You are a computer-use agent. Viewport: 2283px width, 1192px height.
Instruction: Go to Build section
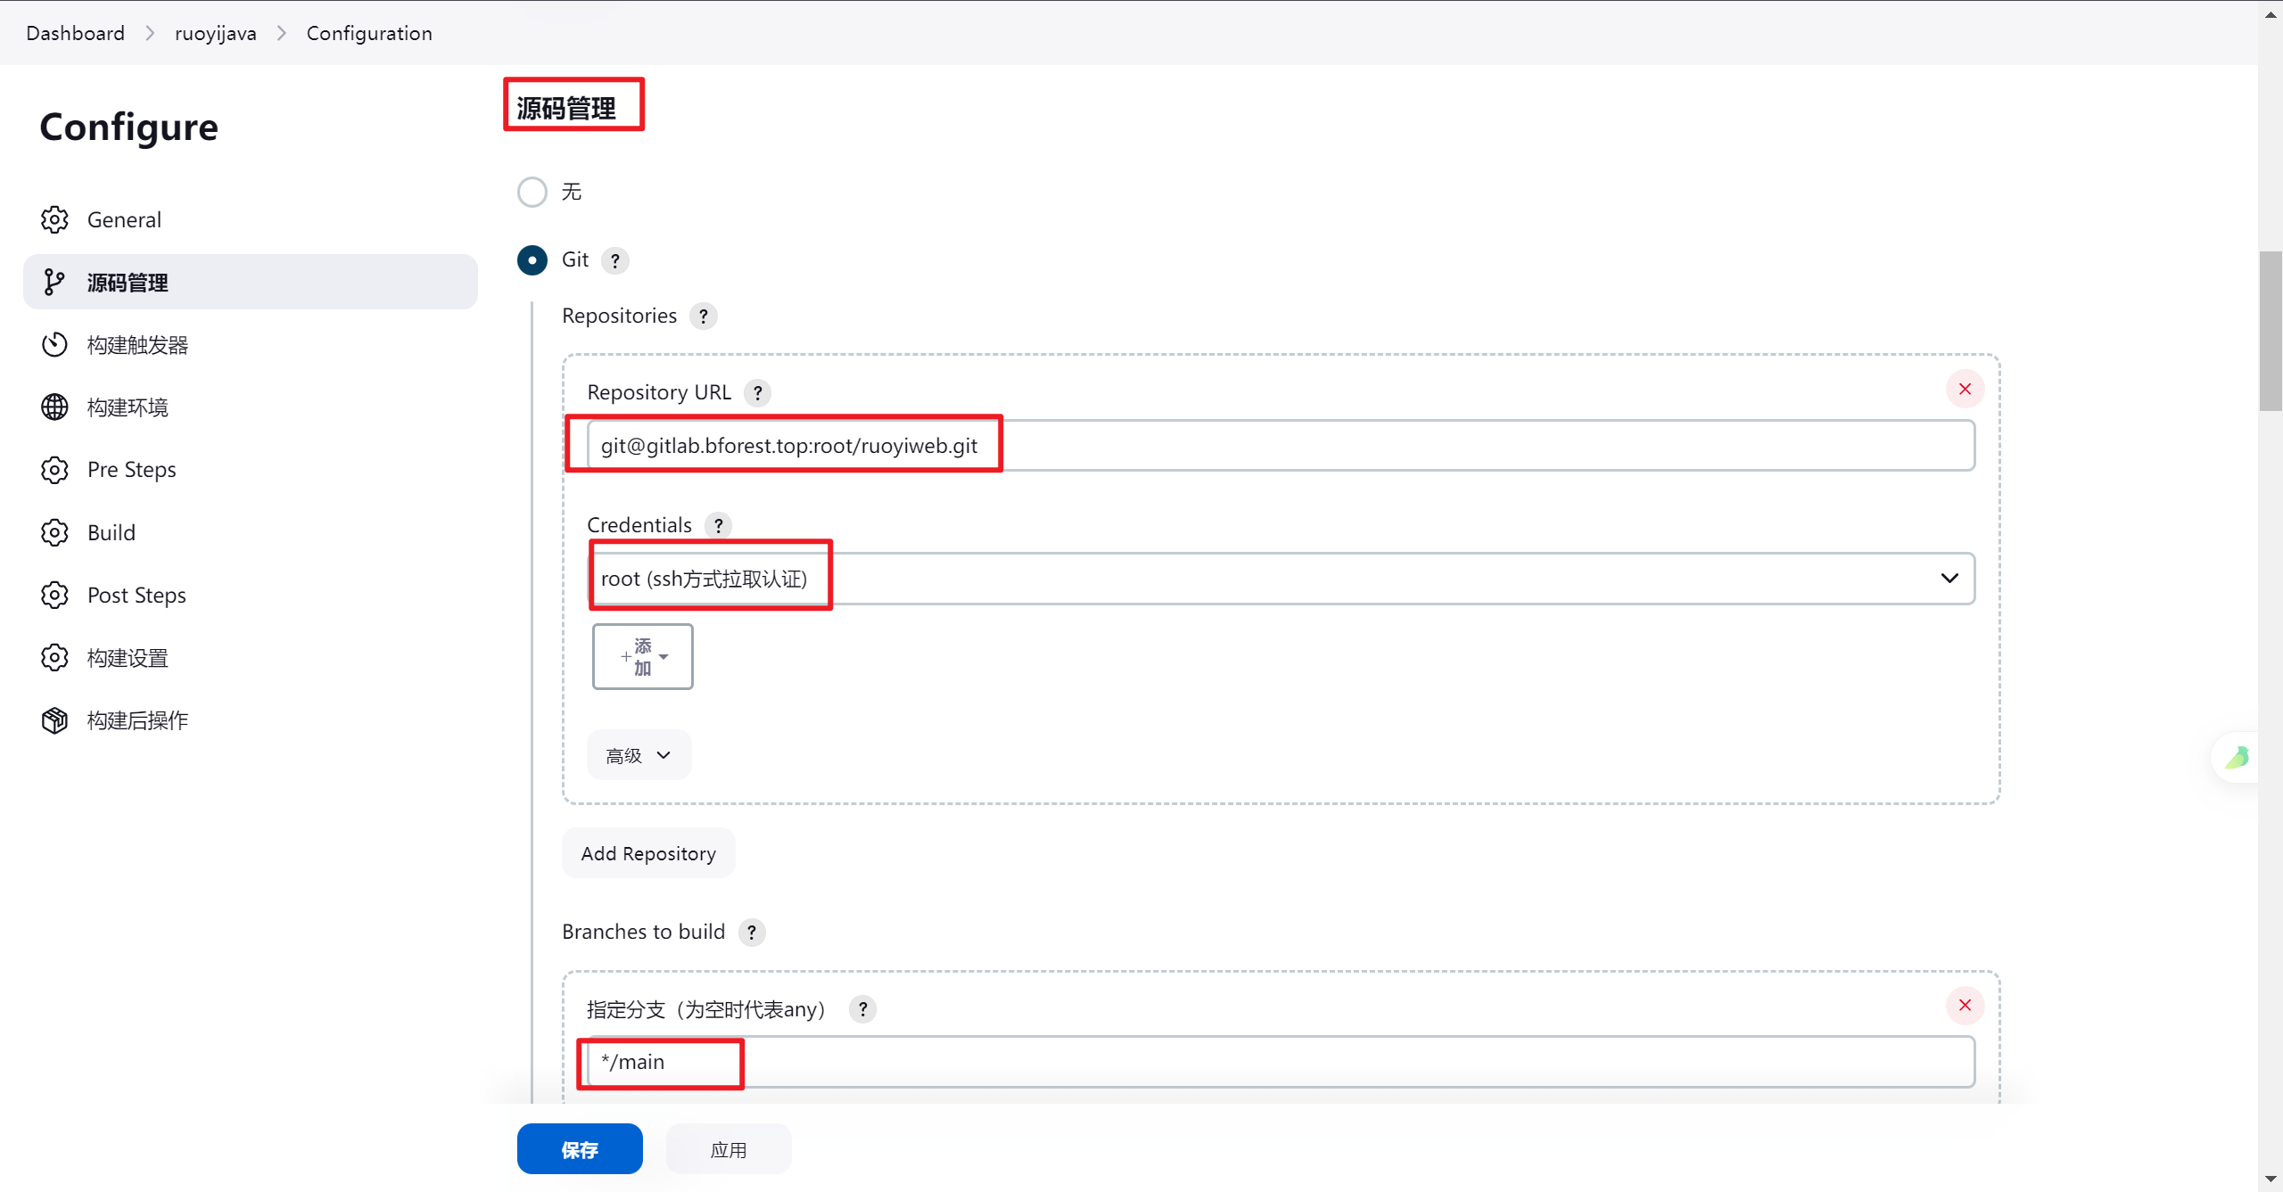(x=251, y=532)
